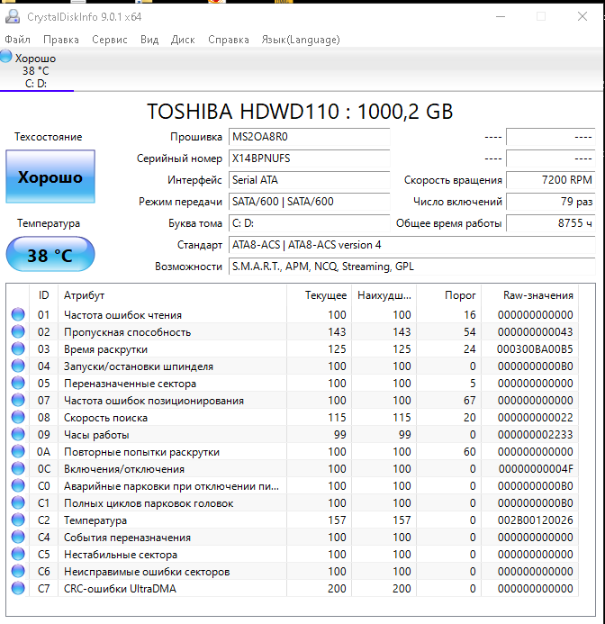Click the status orb for attribute 04
Viewport: 605px width, 624px height.
click(18, 366)
